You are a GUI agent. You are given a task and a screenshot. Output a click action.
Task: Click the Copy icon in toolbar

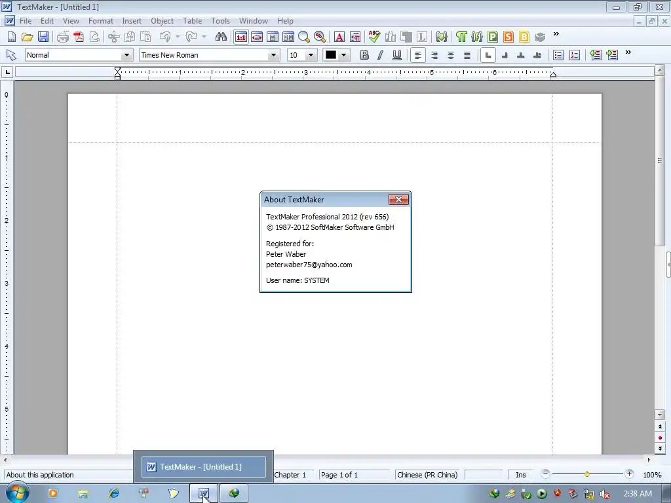pos(130,37)
